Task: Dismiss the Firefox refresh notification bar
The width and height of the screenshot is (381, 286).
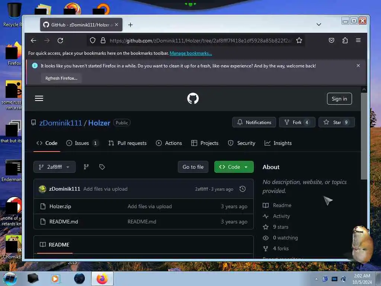Action: coord(358,66)
